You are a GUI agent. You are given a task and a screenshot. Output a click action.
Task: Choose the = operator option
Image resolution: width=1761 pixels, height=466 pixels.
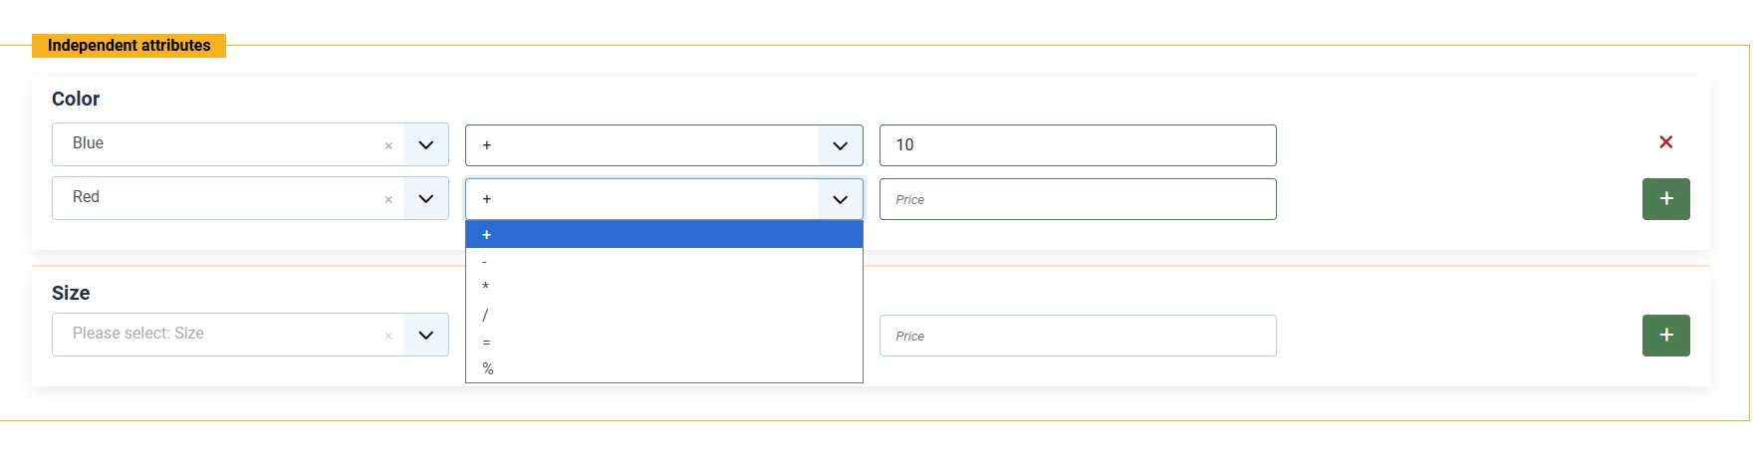coord(663,342)
